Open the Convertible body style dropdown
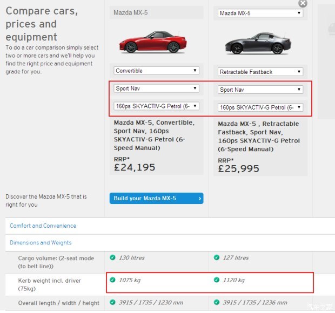The width and height of the screenshot is (335, 313). click(x=157, y=71)
